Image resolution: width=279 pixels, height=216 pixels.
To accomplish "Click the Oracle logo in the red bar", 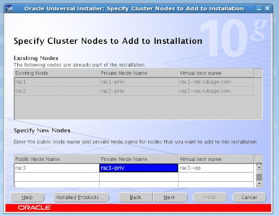I will (34, 208).
